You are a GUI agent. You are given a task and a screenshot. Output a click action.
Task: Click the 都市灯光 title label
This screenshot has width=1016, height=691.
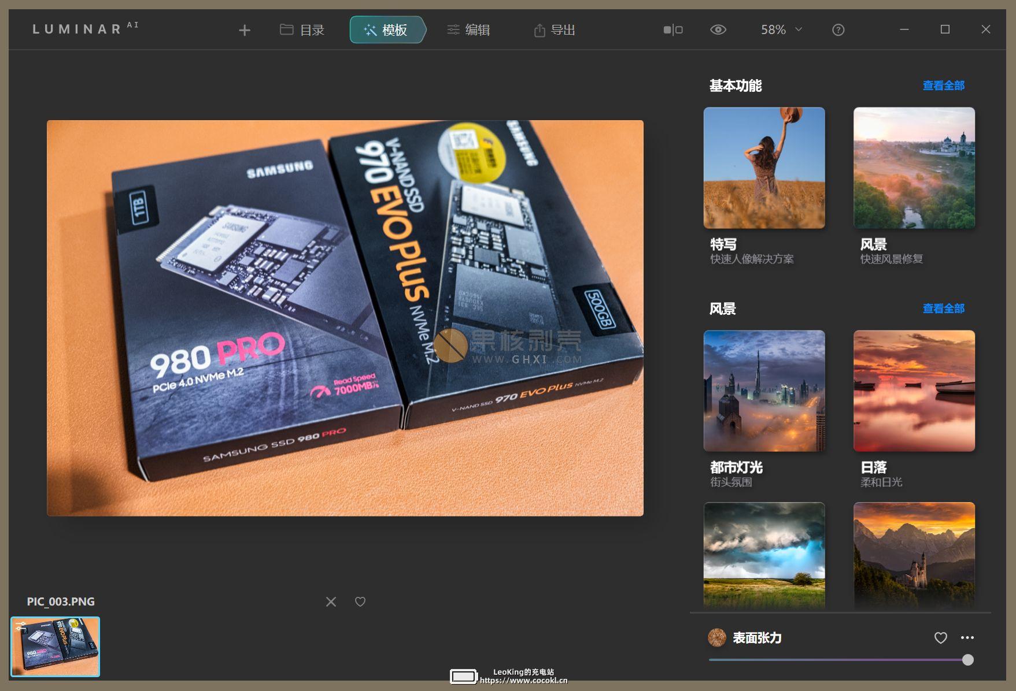point(737,467)
